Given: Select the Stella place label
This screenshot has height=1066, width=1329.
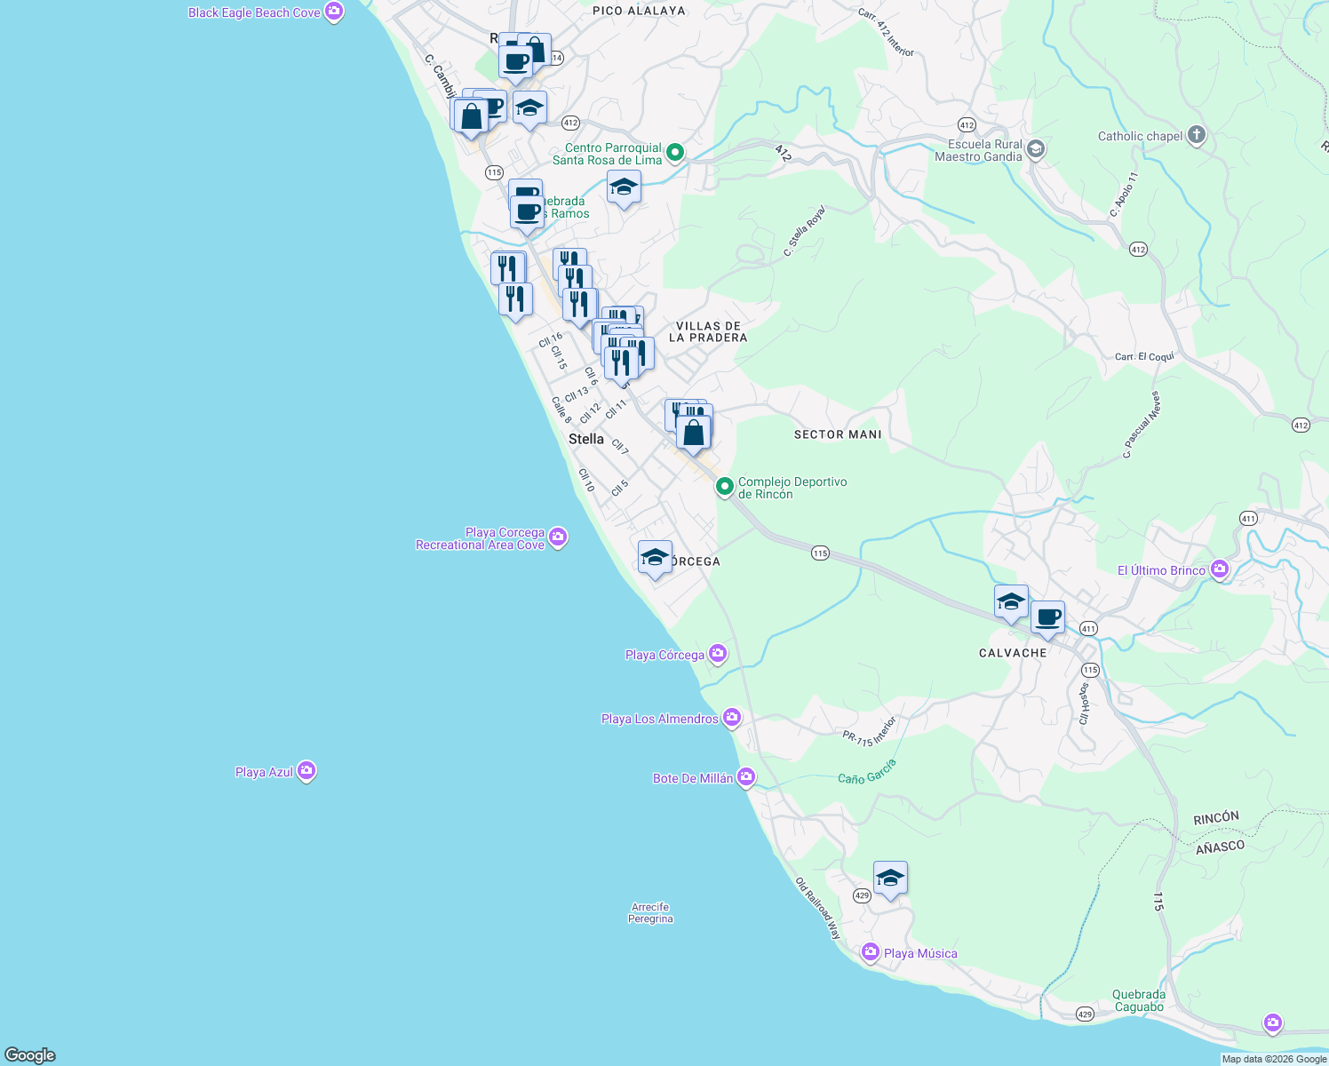Looking at the screenshot, I should coord(585,439).
